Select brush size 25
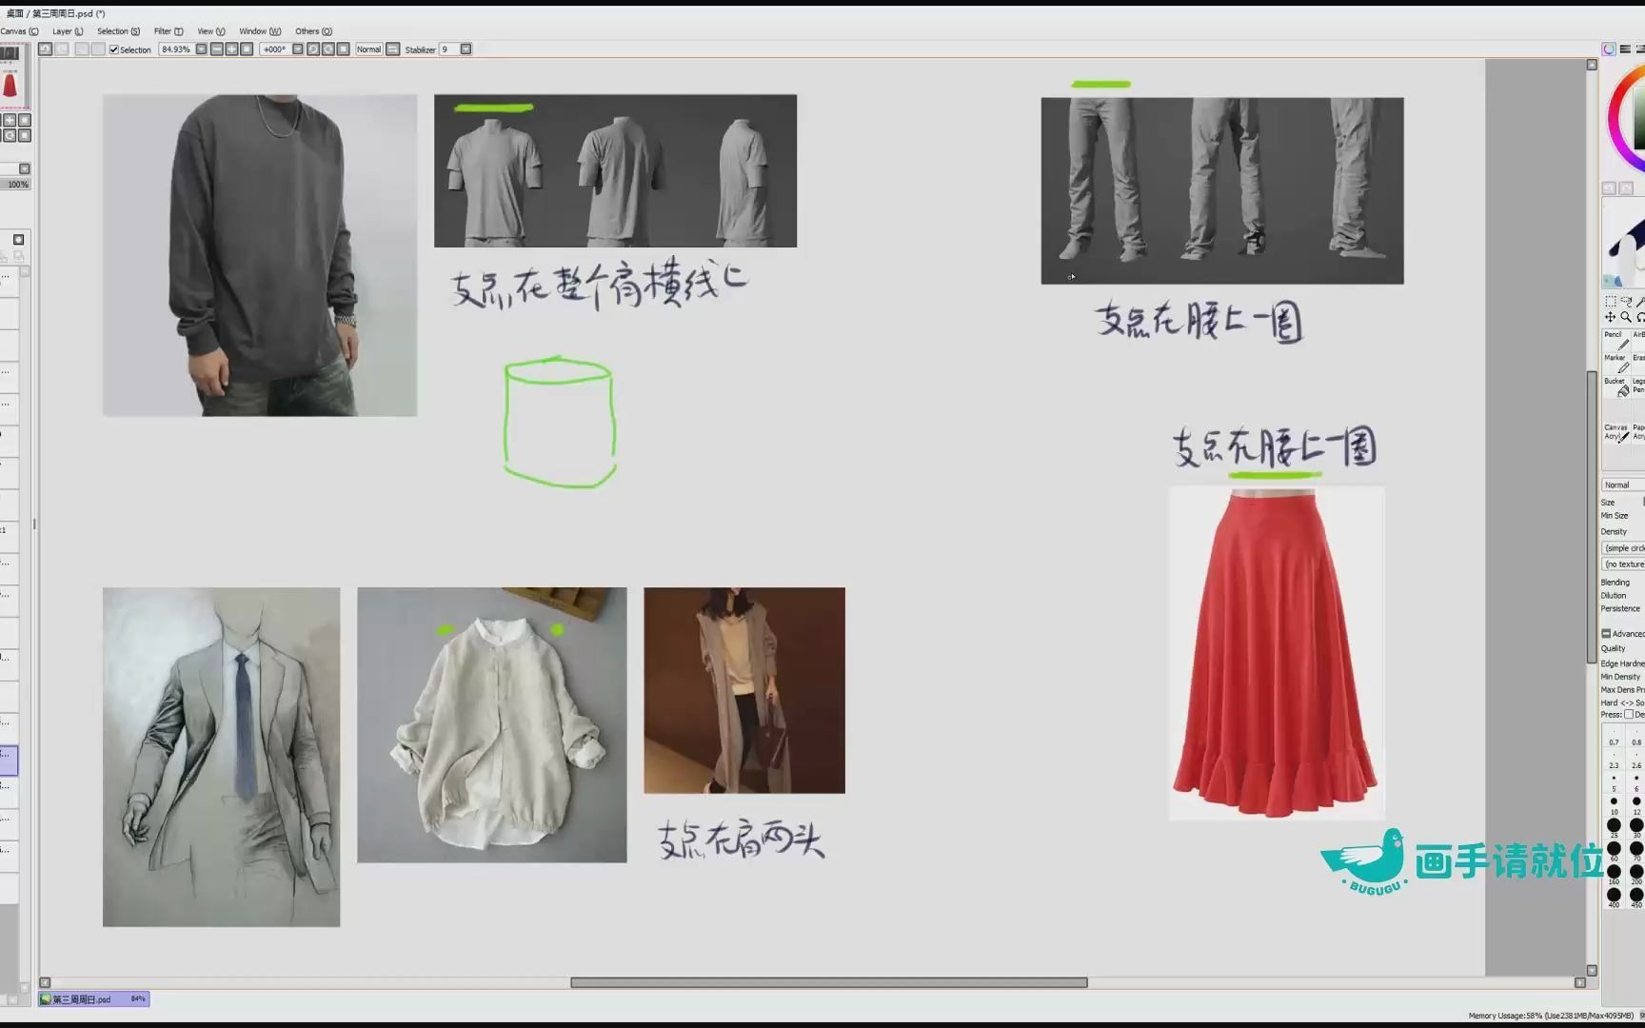The height and width of the screenshot is (1028, 1645). (1614, 828)
